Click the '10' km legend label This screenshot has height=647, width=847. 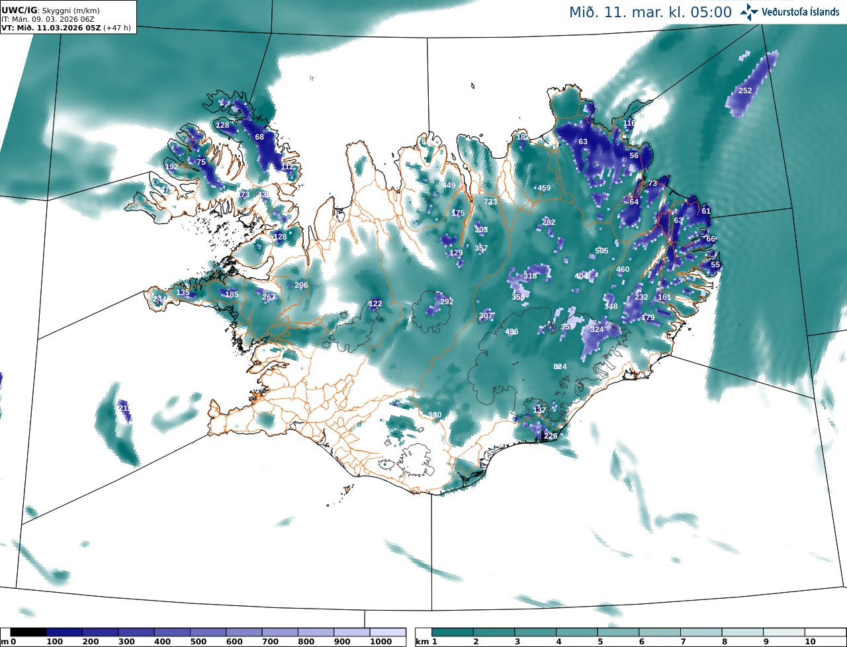(x=810, y=642)
